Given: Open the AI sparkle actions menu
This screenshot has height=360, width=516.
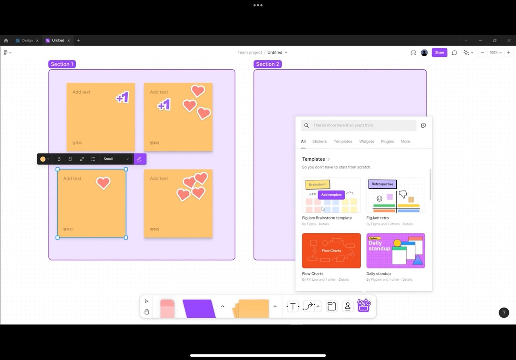Looking at the screenshot, I should click(x=468, y=53).
